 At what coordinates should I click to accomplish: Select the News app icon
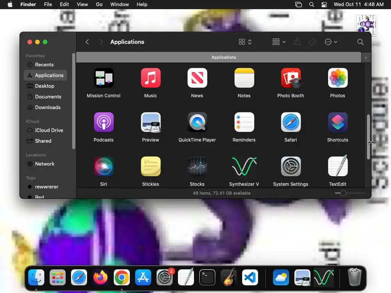pyautogui.click(x=197, y=78)
